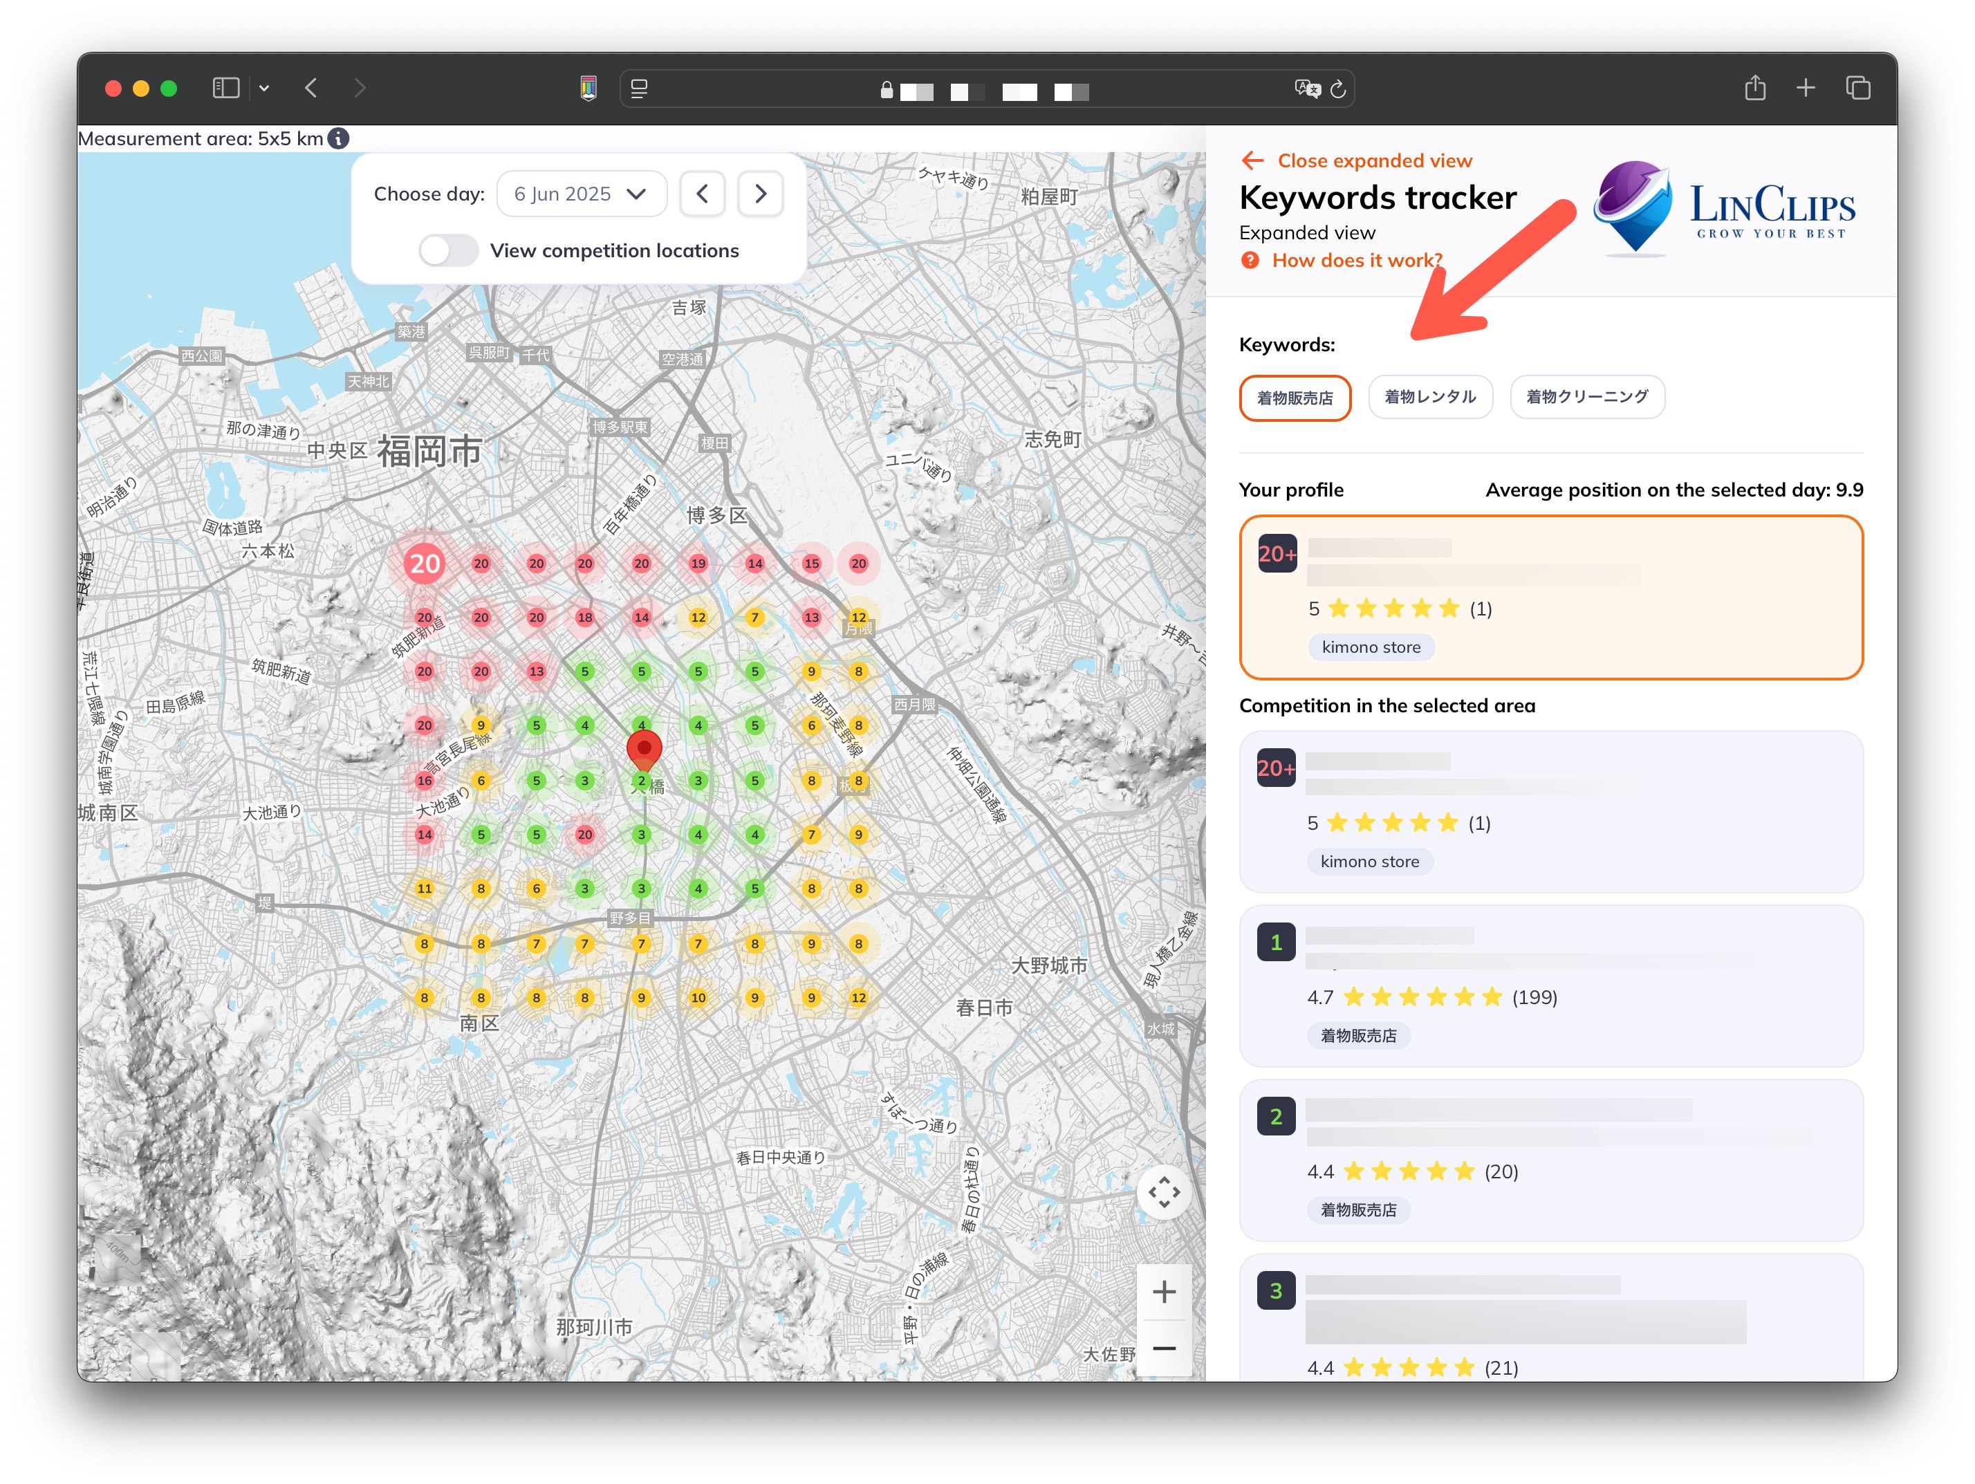The height and width of the screenshot is (1484, 1975).
Task: Open the competitor card ranked 20+
Action: (1551, 812)
